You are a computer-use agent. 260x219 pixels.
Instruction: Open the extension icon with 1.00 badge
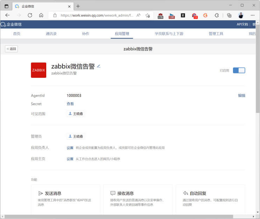[x=172, y=16]
